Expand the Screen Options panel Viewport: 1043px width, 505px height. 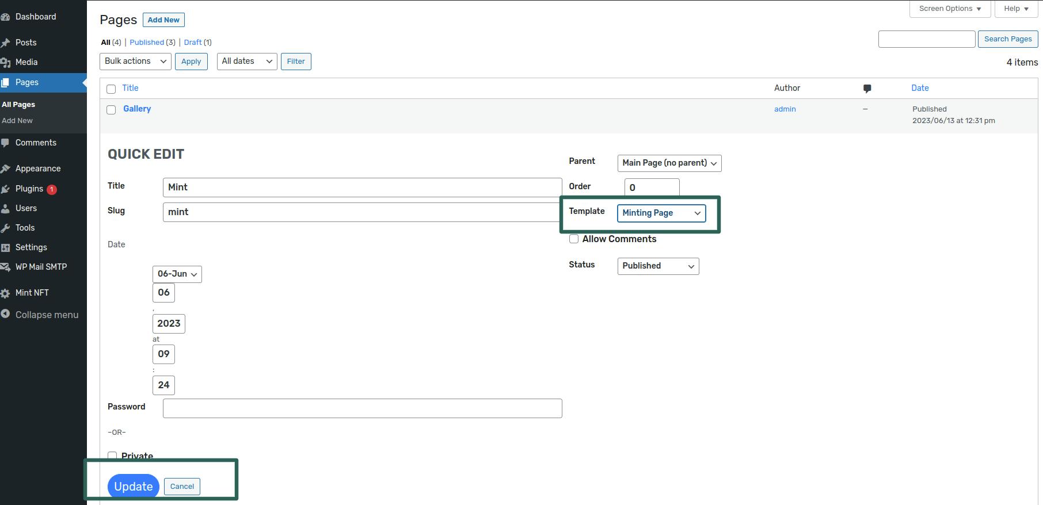(x=950, y=9)
